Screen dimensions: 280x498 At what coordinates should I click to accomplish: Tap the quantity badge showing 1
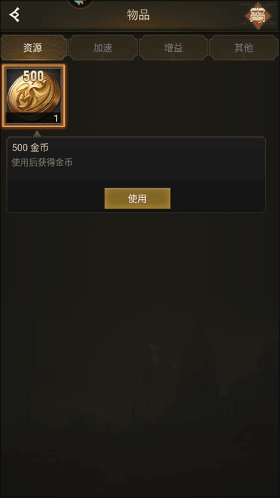click(56, 119)
